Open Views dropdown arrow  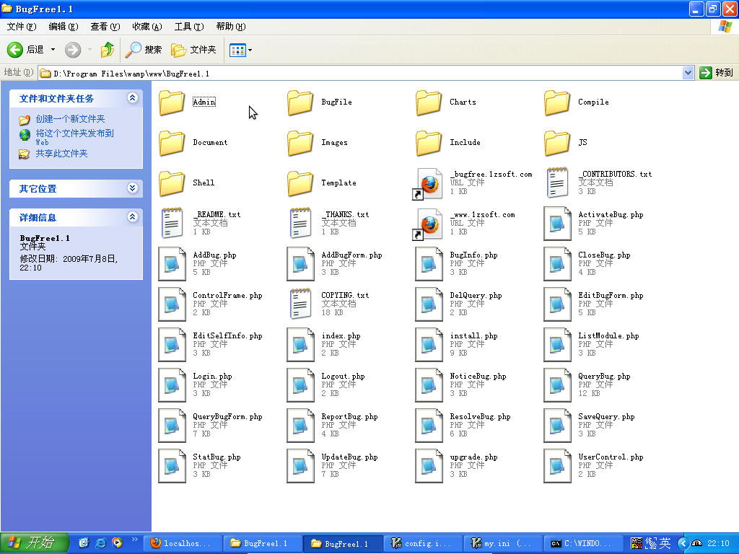[250, 50]
